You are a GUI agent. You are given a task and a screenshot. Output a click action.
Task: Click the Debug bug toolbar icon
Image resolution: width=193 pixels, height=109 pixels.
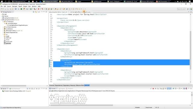27,9
